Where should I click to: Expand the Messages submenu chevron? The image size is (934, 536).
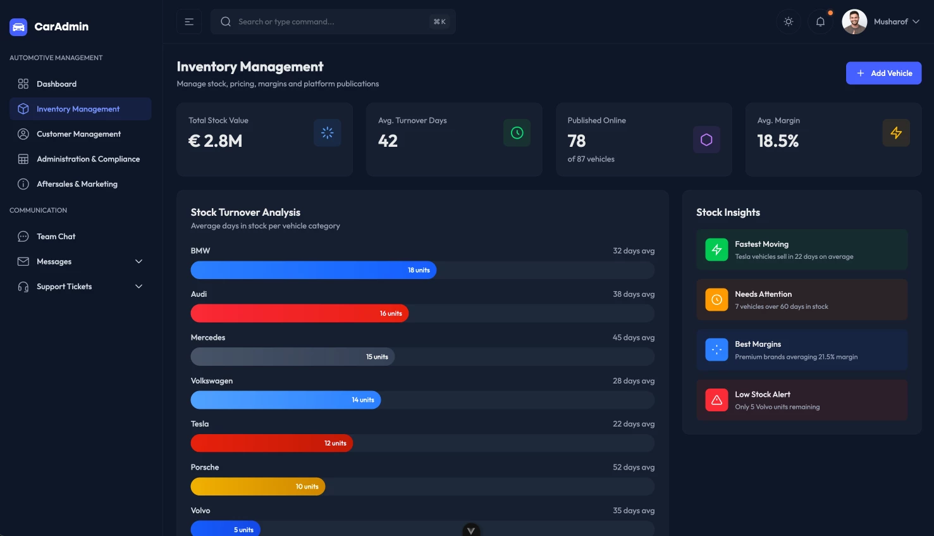[x=138, y=261]
